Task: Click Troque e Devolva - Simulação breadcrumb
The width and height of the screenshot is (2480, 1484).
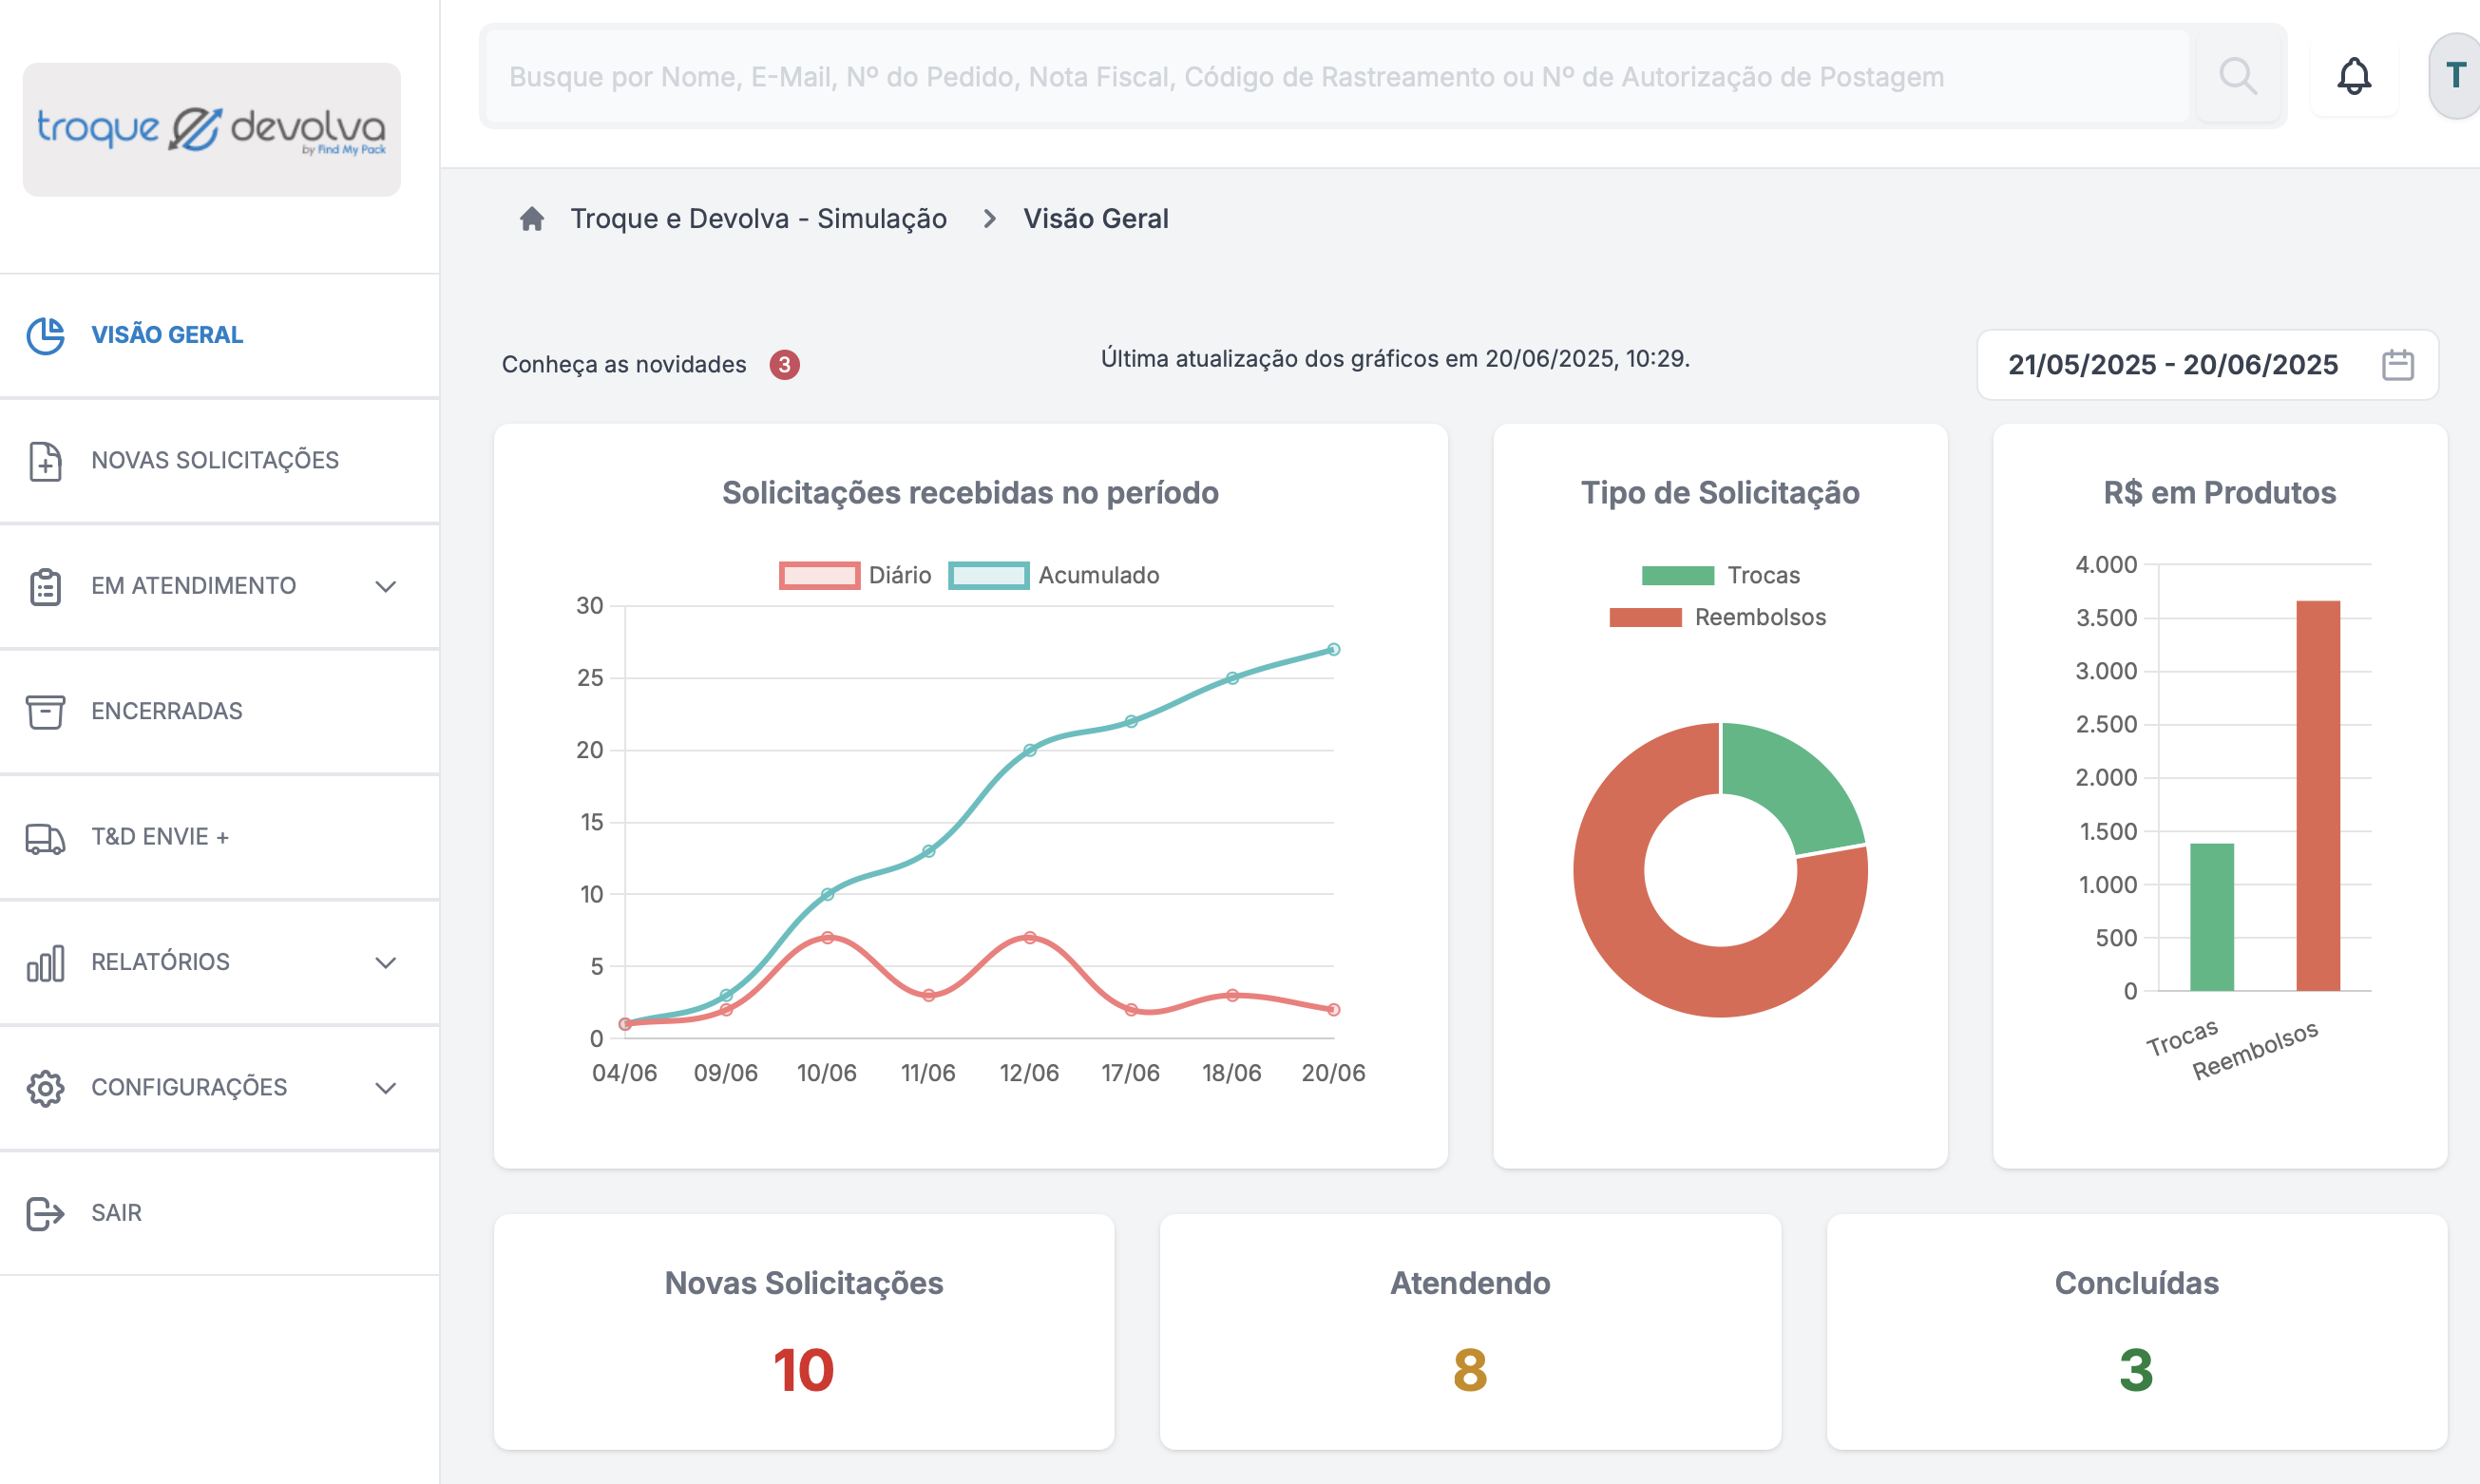Action: pyautogui.click(x=758, y=219)
